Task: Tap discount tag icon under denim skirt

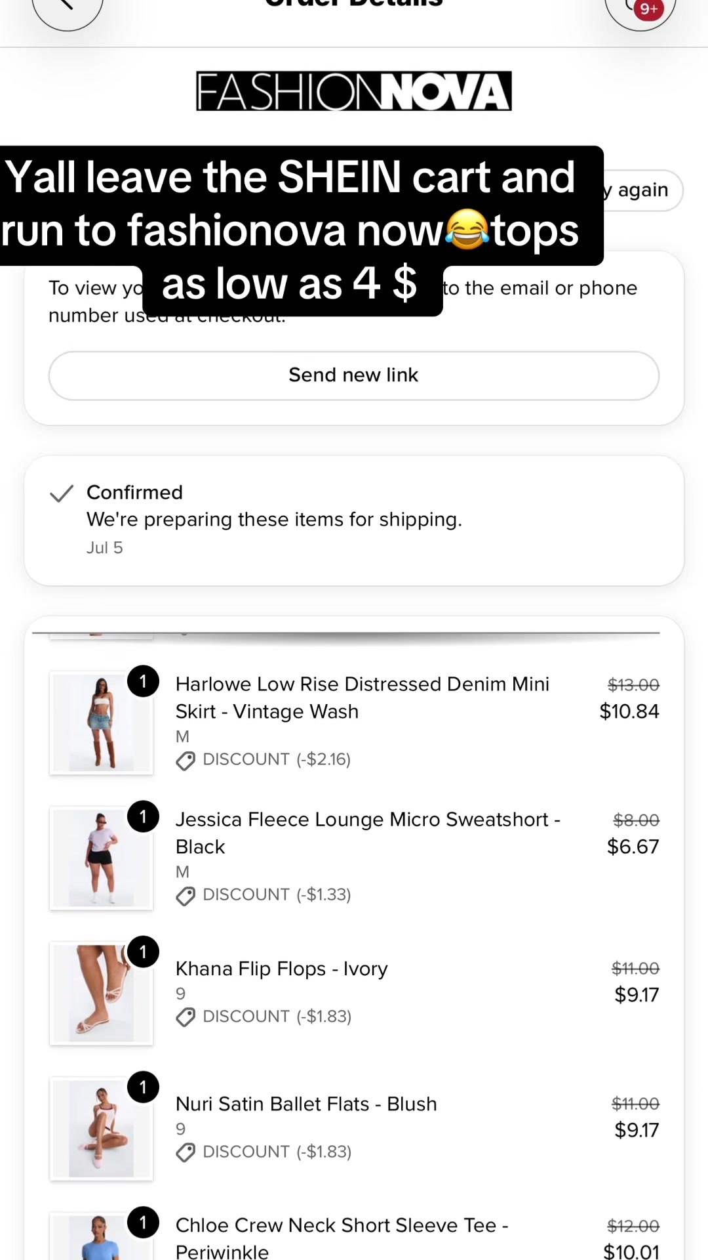Action: (x=186, y=761)
